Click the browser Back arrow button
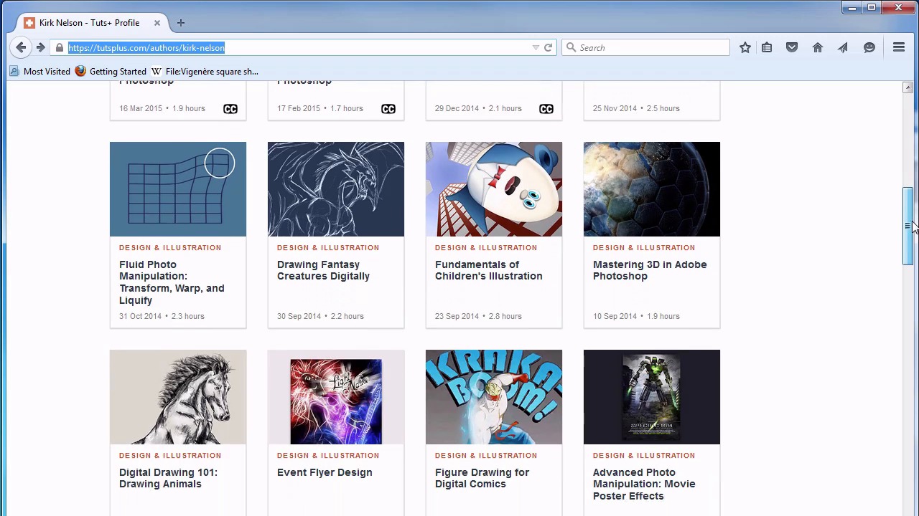919x516 pixels. point(21,47)
